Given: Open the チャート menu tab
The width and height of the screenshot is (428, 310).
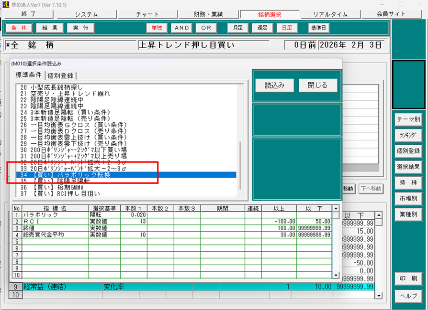Looking at the screenshot, I should [x=147, y=14].
